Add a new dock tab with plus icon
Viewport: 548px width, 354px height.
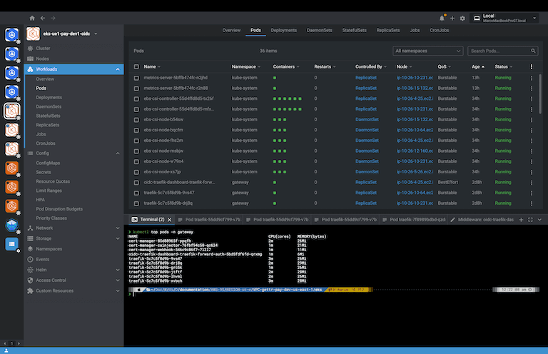pyautogui.click(x=521, y=220)
